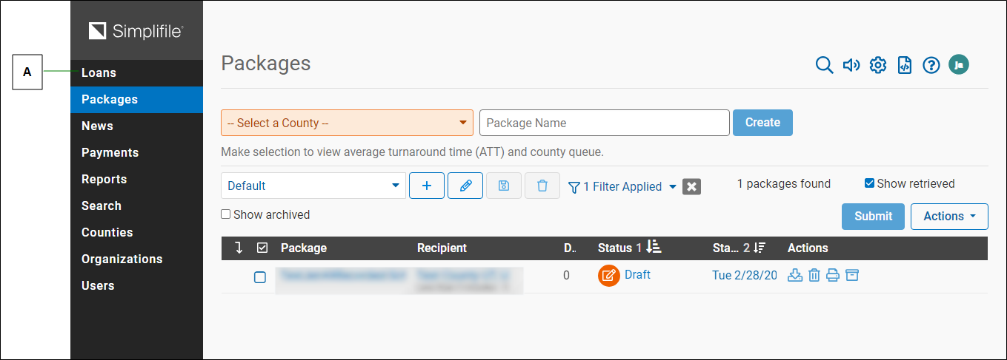Click the Simplifile logo
1007x360 pixels.
(x=136, y=31)
